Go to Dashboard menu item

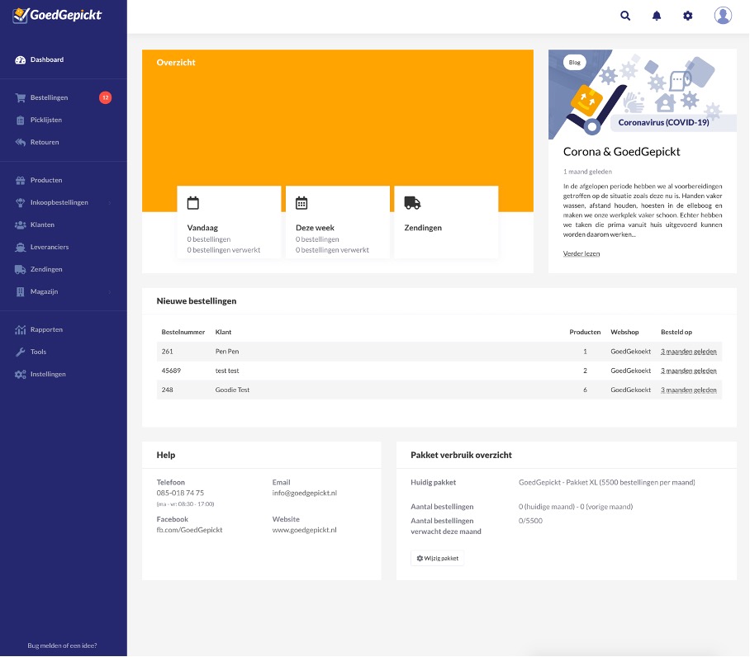tap(47, 59)
